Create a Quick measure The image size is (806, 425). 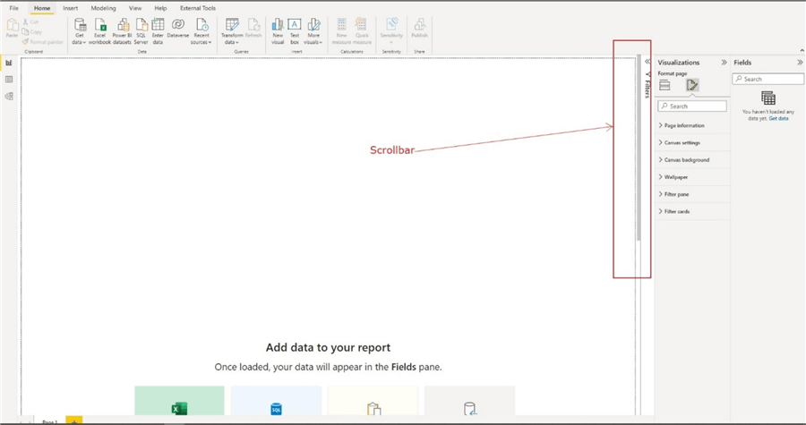point(362,32)
